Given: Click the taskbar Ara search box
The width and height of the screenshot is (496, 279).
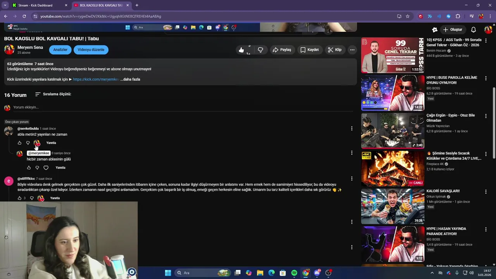Looking at the screenshot, I should (203, 273).
